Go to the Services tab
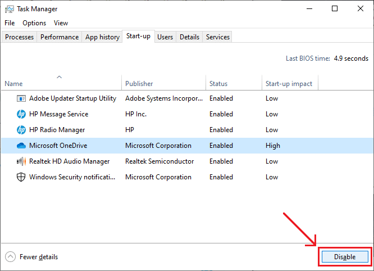Image resolution: width=374 pixels, height=271 pixels. pyautogui.click(x=218, y=37)
